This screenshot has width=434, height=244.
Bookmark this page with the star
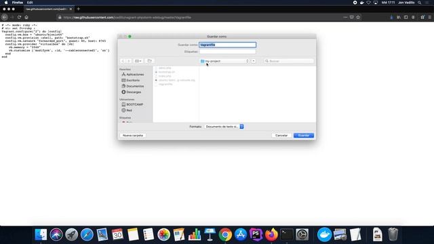(x=358, y=17)
